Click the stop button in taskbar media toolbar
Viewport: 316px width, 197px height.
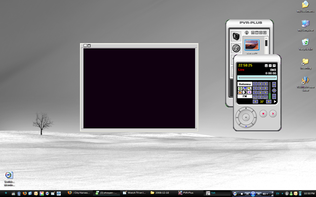[x=241, y=194]
